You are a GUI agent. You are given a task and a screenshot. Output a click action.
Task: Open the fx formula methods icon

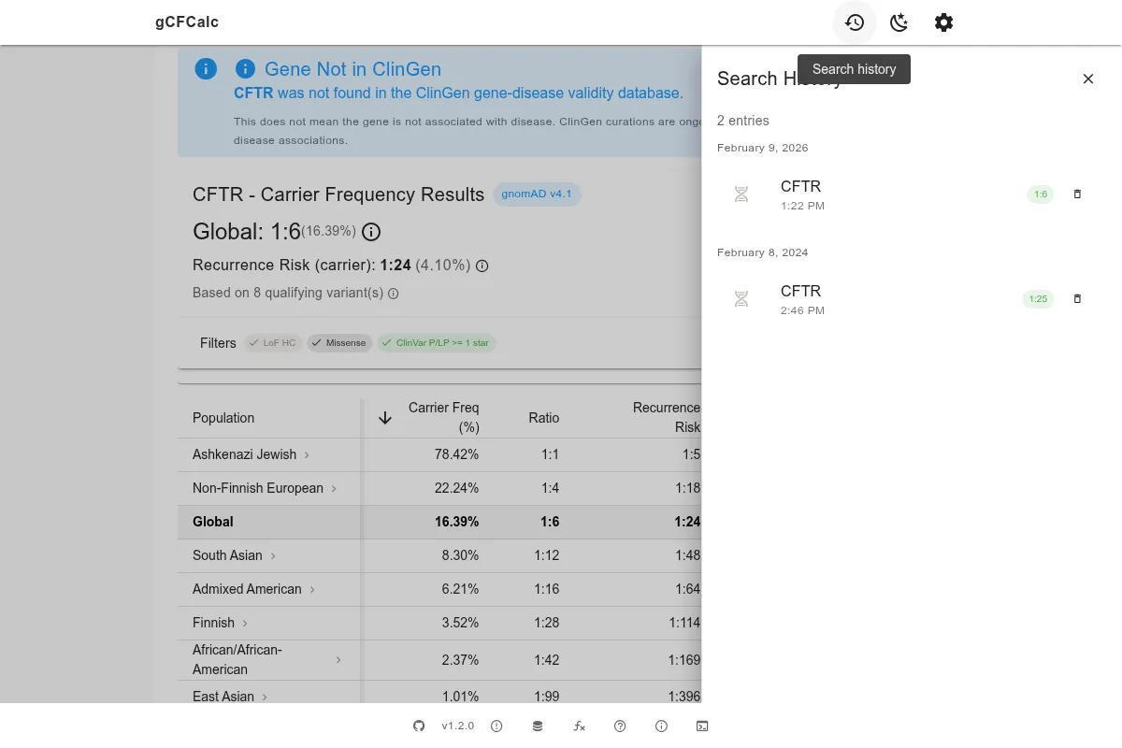pos(579,726)
